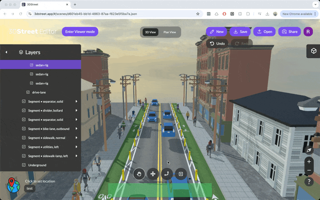Uncheck the drive-lane layer visibility checkbox
The image size is (320, 200).
click(28, 92)
